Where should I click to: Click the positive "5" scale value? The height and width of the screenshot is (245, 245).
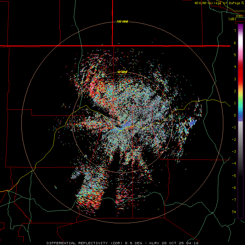tap(235, 55)
